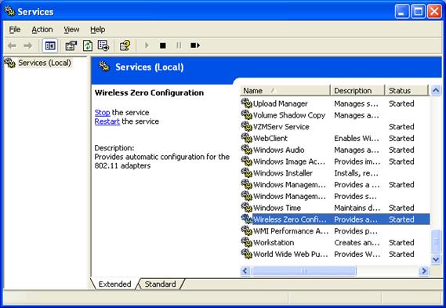
Task: Click the Windows Image Acquisition service icon
Action: (247, 161)
